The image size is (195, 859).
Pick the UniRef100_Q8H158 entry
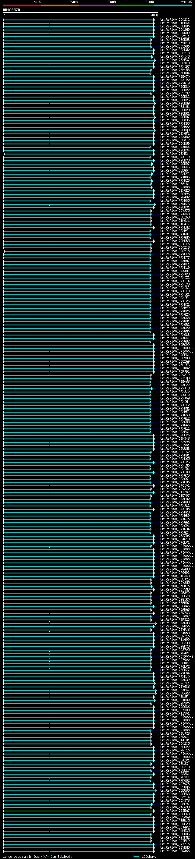point(175,70)
